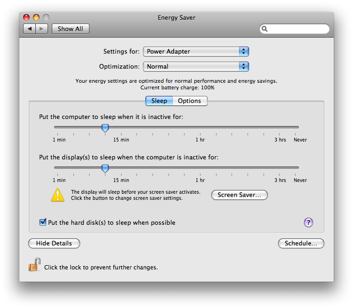The image size is (353, 308).
Task: Click the forward arrow navigation button
Action: 41,29
